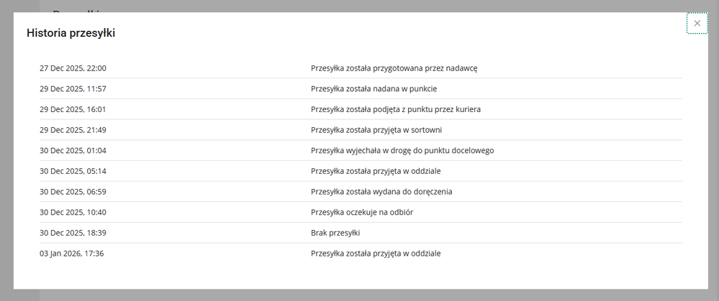This screenshot has width=719, height=301.
Task: Select the 03 Jan 2026, 17:36 timestamp
Action: coord(72,254)
